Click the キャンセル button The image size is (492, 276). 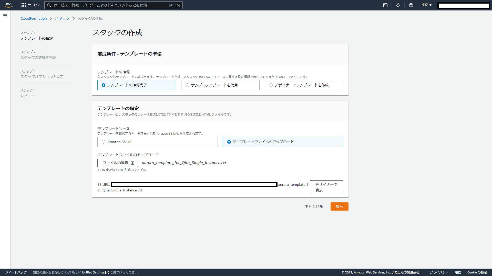click(314, 206)
